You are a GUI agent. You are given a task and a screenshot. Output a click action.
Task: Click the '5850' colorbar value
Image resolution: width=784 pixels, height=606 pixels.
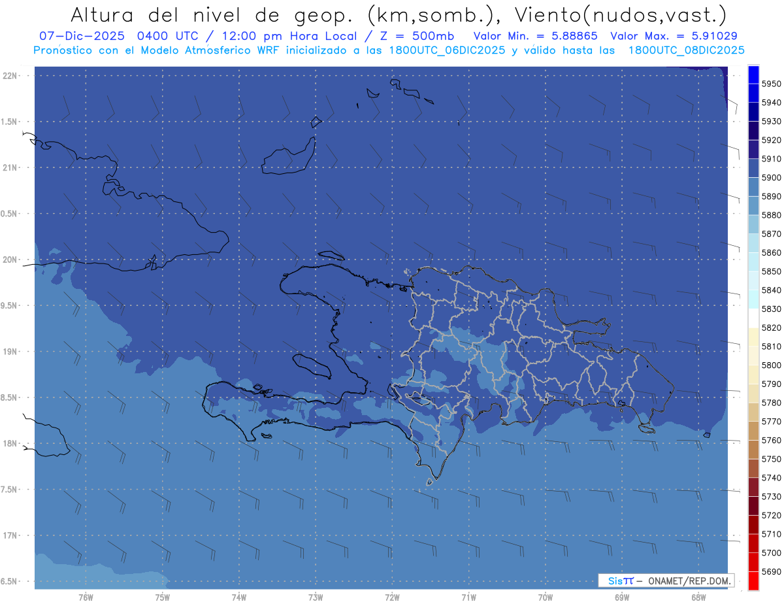point(772,271)
